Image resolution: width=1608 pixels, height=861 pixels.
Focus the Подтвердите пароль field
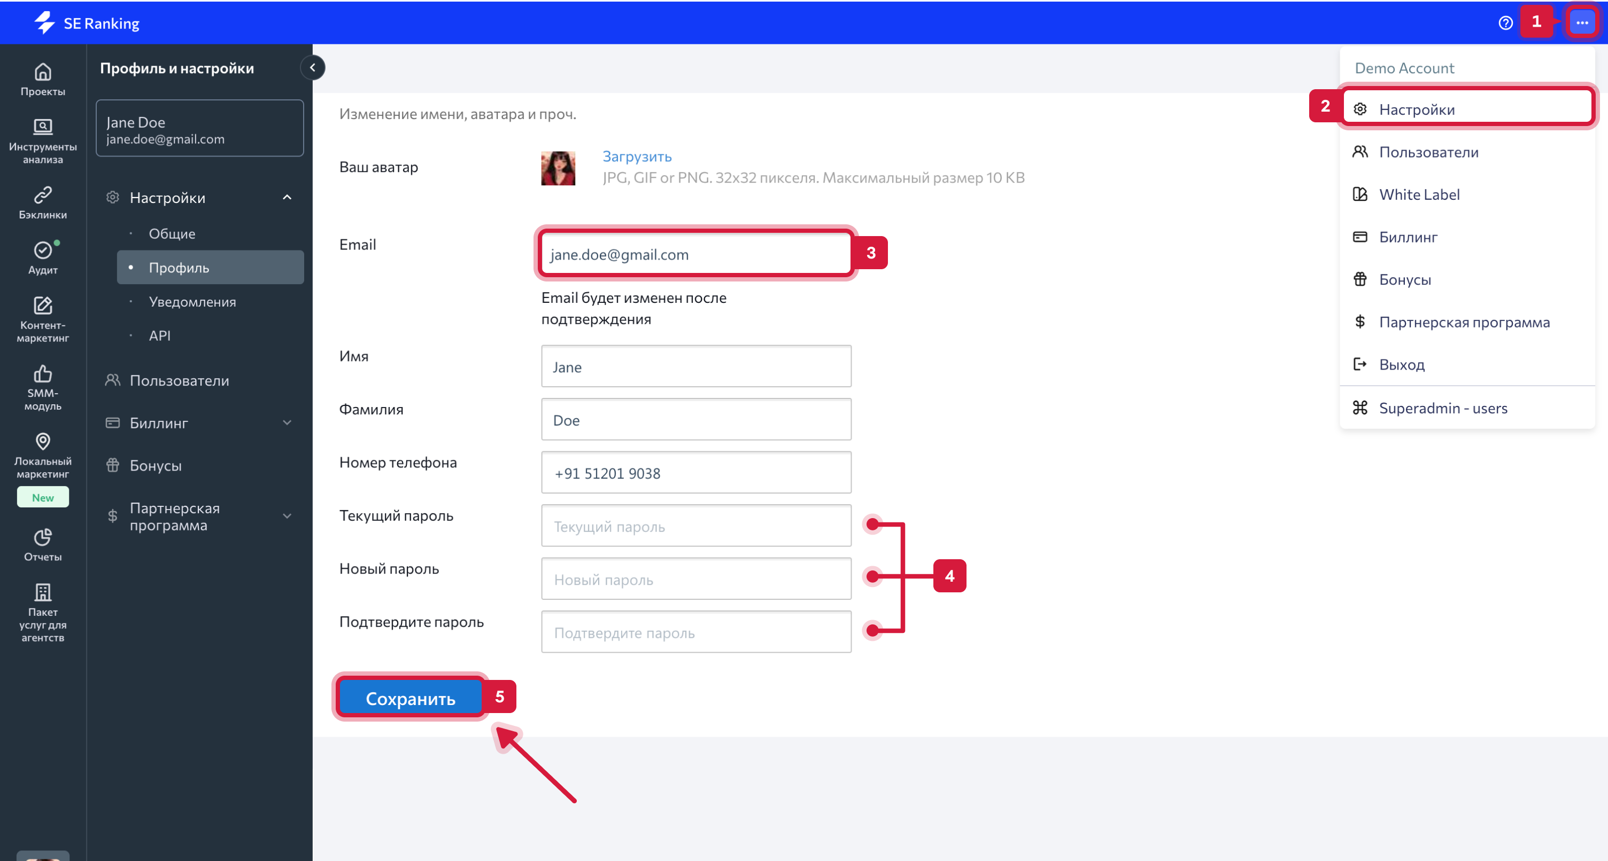click(x=696, y=632)
